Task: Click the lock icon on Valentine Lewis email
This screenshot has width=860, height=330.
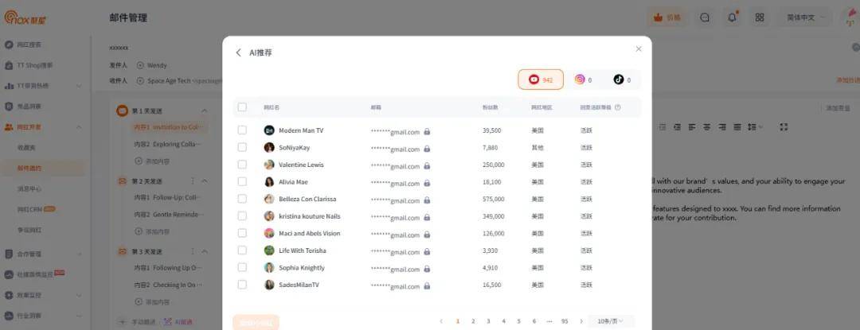Action: coord(427,166)
